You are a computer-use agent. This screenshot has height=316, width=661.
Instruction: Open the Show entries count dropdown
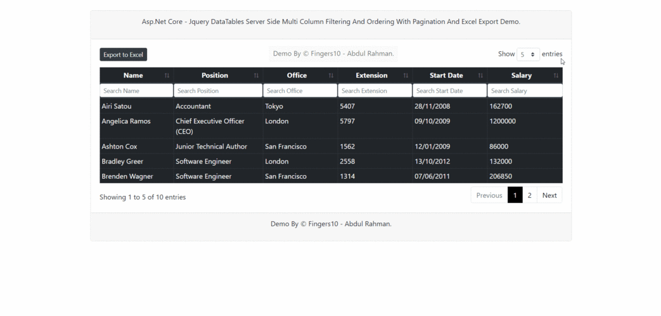tap(528, 54)
